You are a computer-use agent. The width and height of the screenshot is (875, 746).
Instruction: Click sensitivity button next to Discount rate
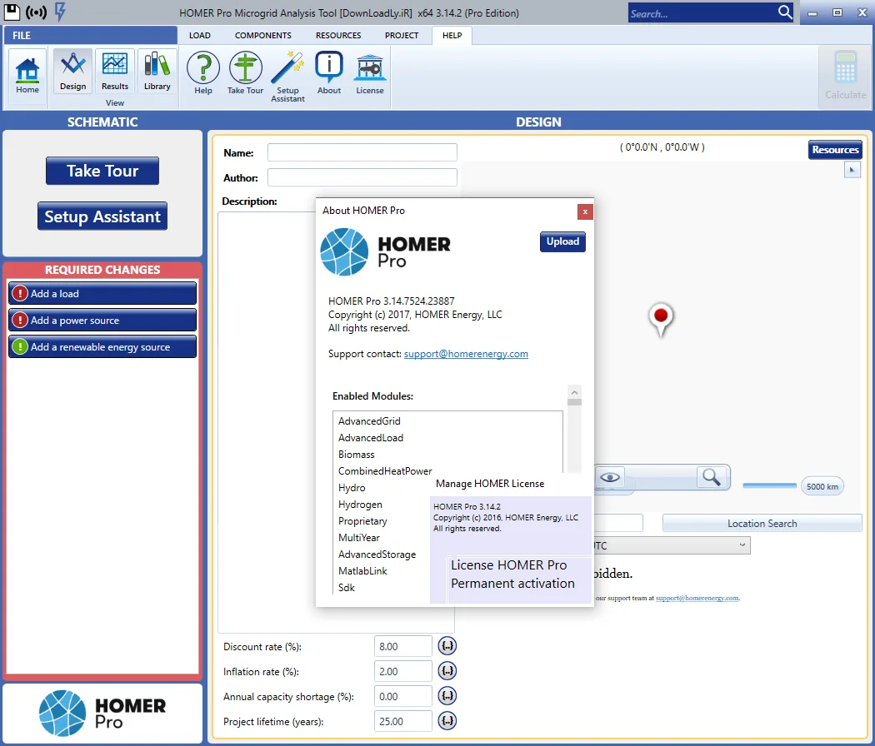[x=447, y=646]
